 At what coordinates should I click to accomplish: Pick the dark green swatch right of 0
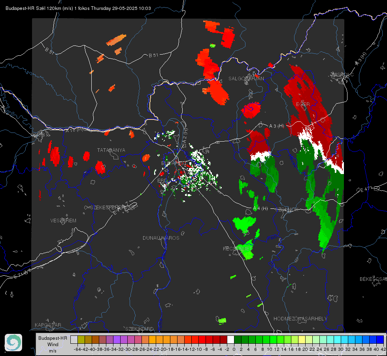click(x=238, y=340)
